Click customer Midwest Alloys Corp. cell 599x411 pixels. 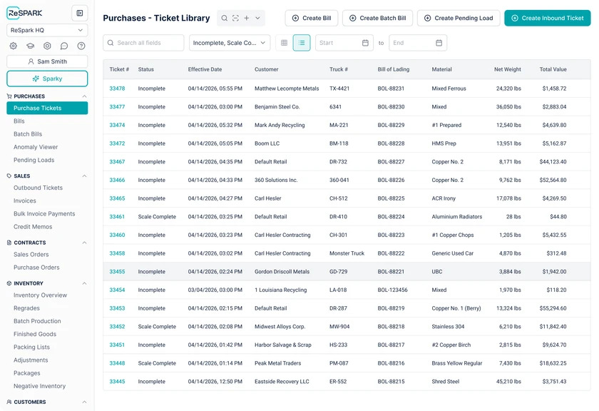tap(280, 327)
